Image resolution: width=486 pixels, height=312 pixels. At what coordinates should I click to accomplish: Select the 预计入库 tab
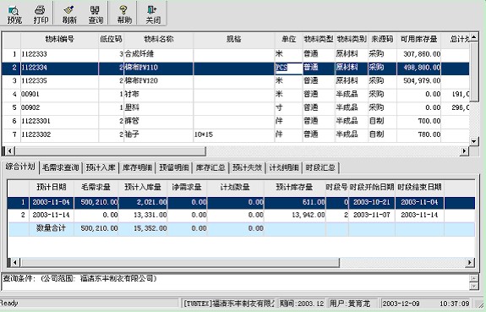pos(101,167)
